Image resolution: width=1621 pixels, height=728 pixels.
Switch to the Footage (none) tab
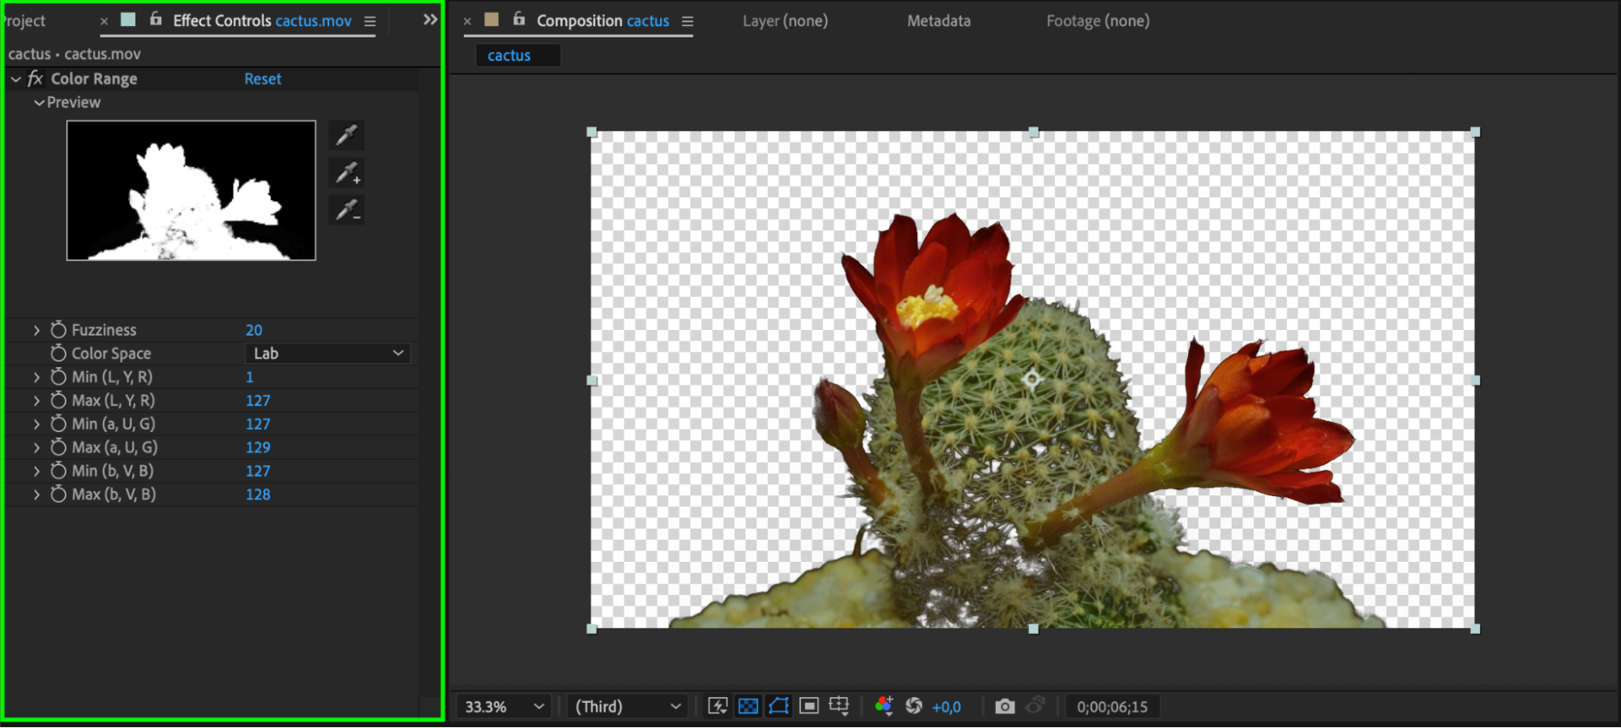pyautogui.click(x=1097, y=21)
